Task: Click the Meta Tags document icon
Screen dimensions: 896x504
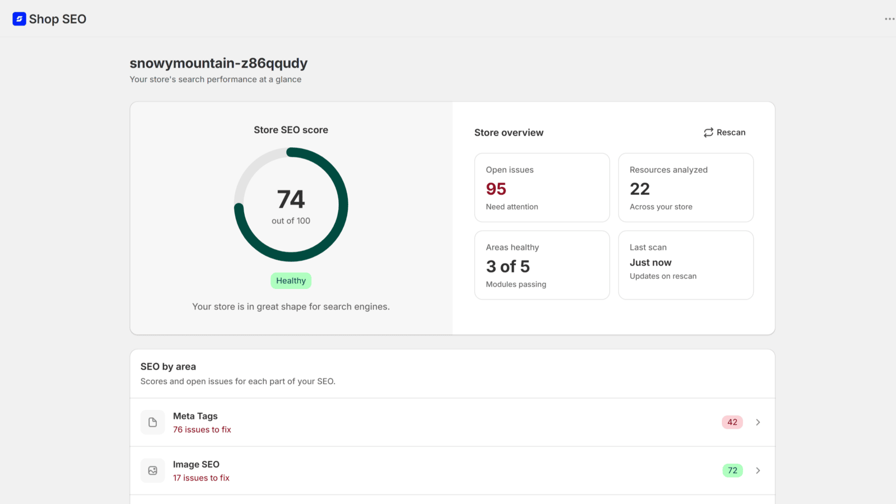Action: coord(153,422)
